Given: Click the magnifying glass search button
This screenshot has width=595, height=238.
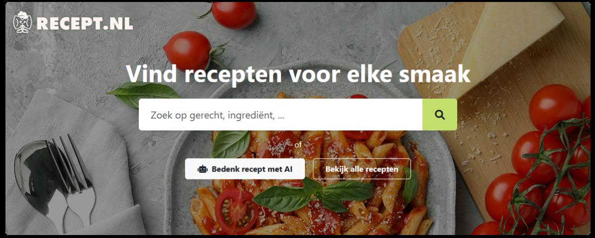Looking at the screenshot, I should (x=440, y=115).
